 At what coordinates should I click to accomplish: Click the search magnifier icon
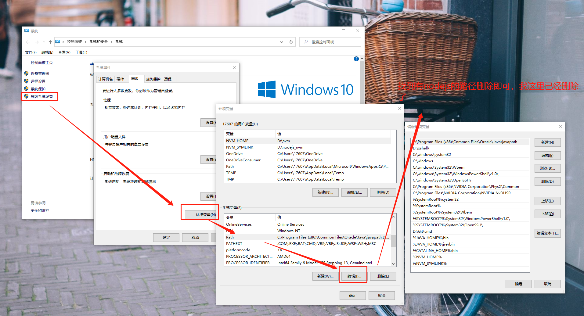pyautogui.click(x=306, y=42)
